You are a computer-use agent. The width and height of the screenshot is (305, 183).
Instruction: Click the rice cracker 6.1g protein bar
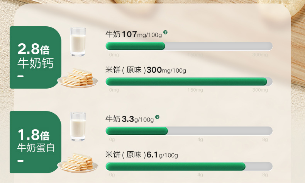189,166
